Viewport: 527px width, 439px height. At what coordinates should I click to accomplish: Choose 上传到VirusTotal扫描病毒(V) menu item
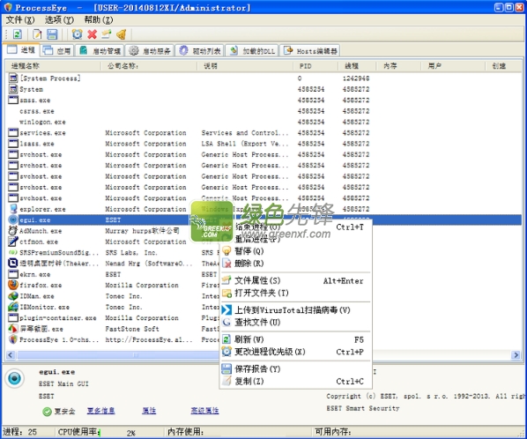pos(296,310)
